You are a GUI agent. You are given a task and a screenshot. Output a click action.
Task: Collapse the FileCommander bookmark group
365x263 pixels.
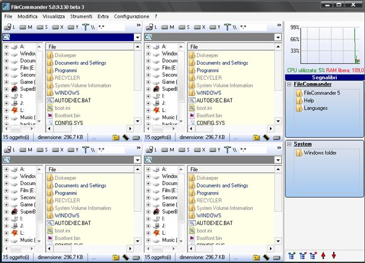[289, 84]
